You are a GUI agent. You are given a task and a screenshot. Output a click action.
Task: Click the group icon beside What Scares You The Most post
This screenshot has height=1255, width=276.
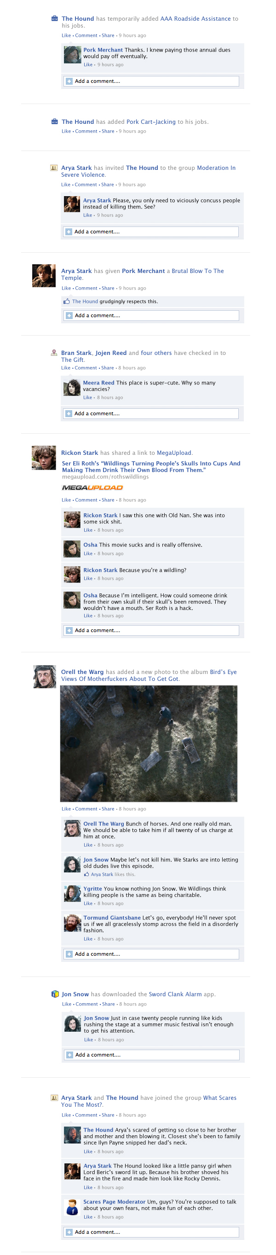[x=54, y=1098]
